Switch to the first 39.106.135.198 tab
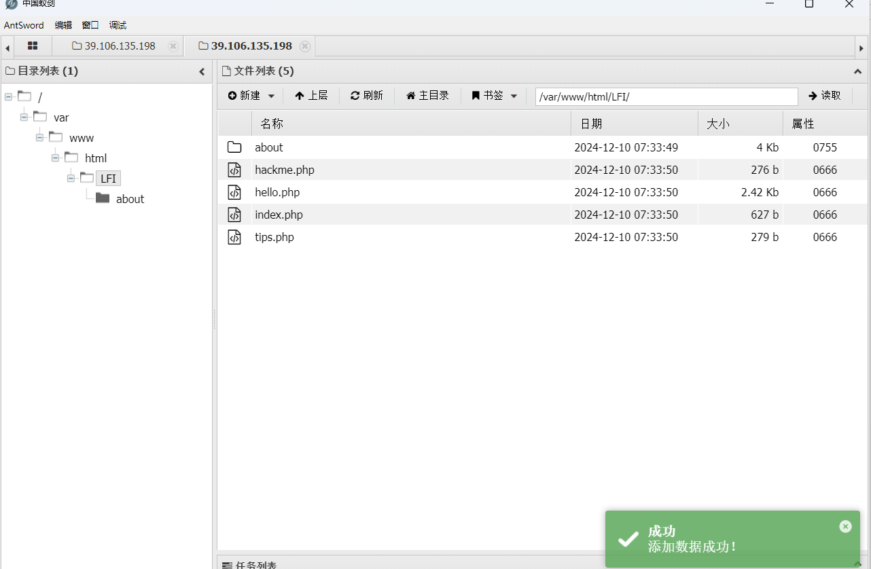 (x=120, y=46)
